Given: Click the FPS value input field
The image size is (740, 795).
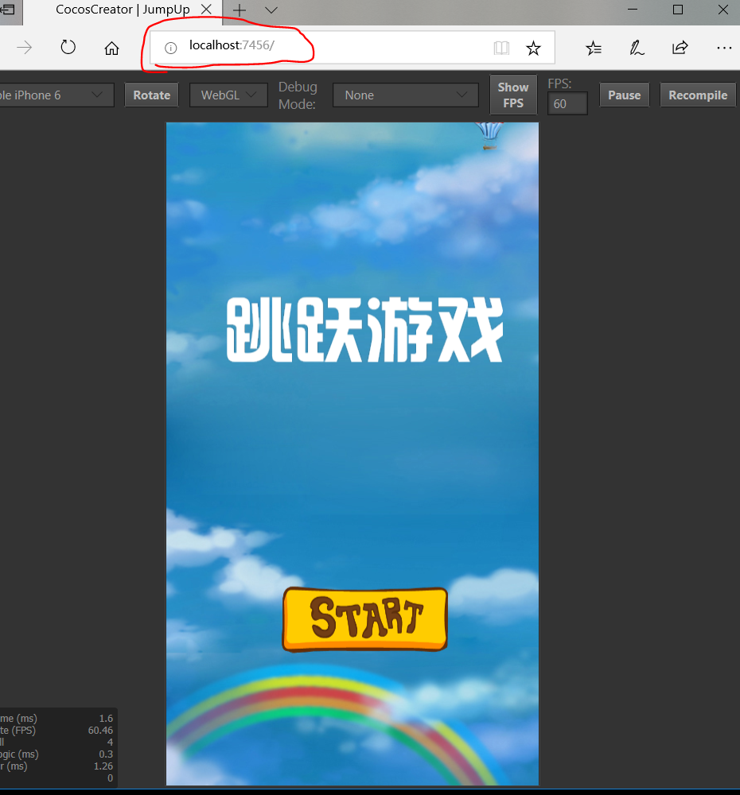Looking at the screenshot, I should 567,104.
